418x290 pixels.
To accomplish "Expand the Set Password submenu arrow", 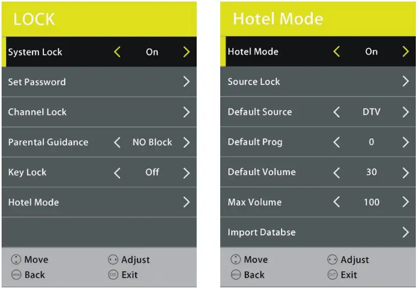I will tap(186, 82).
